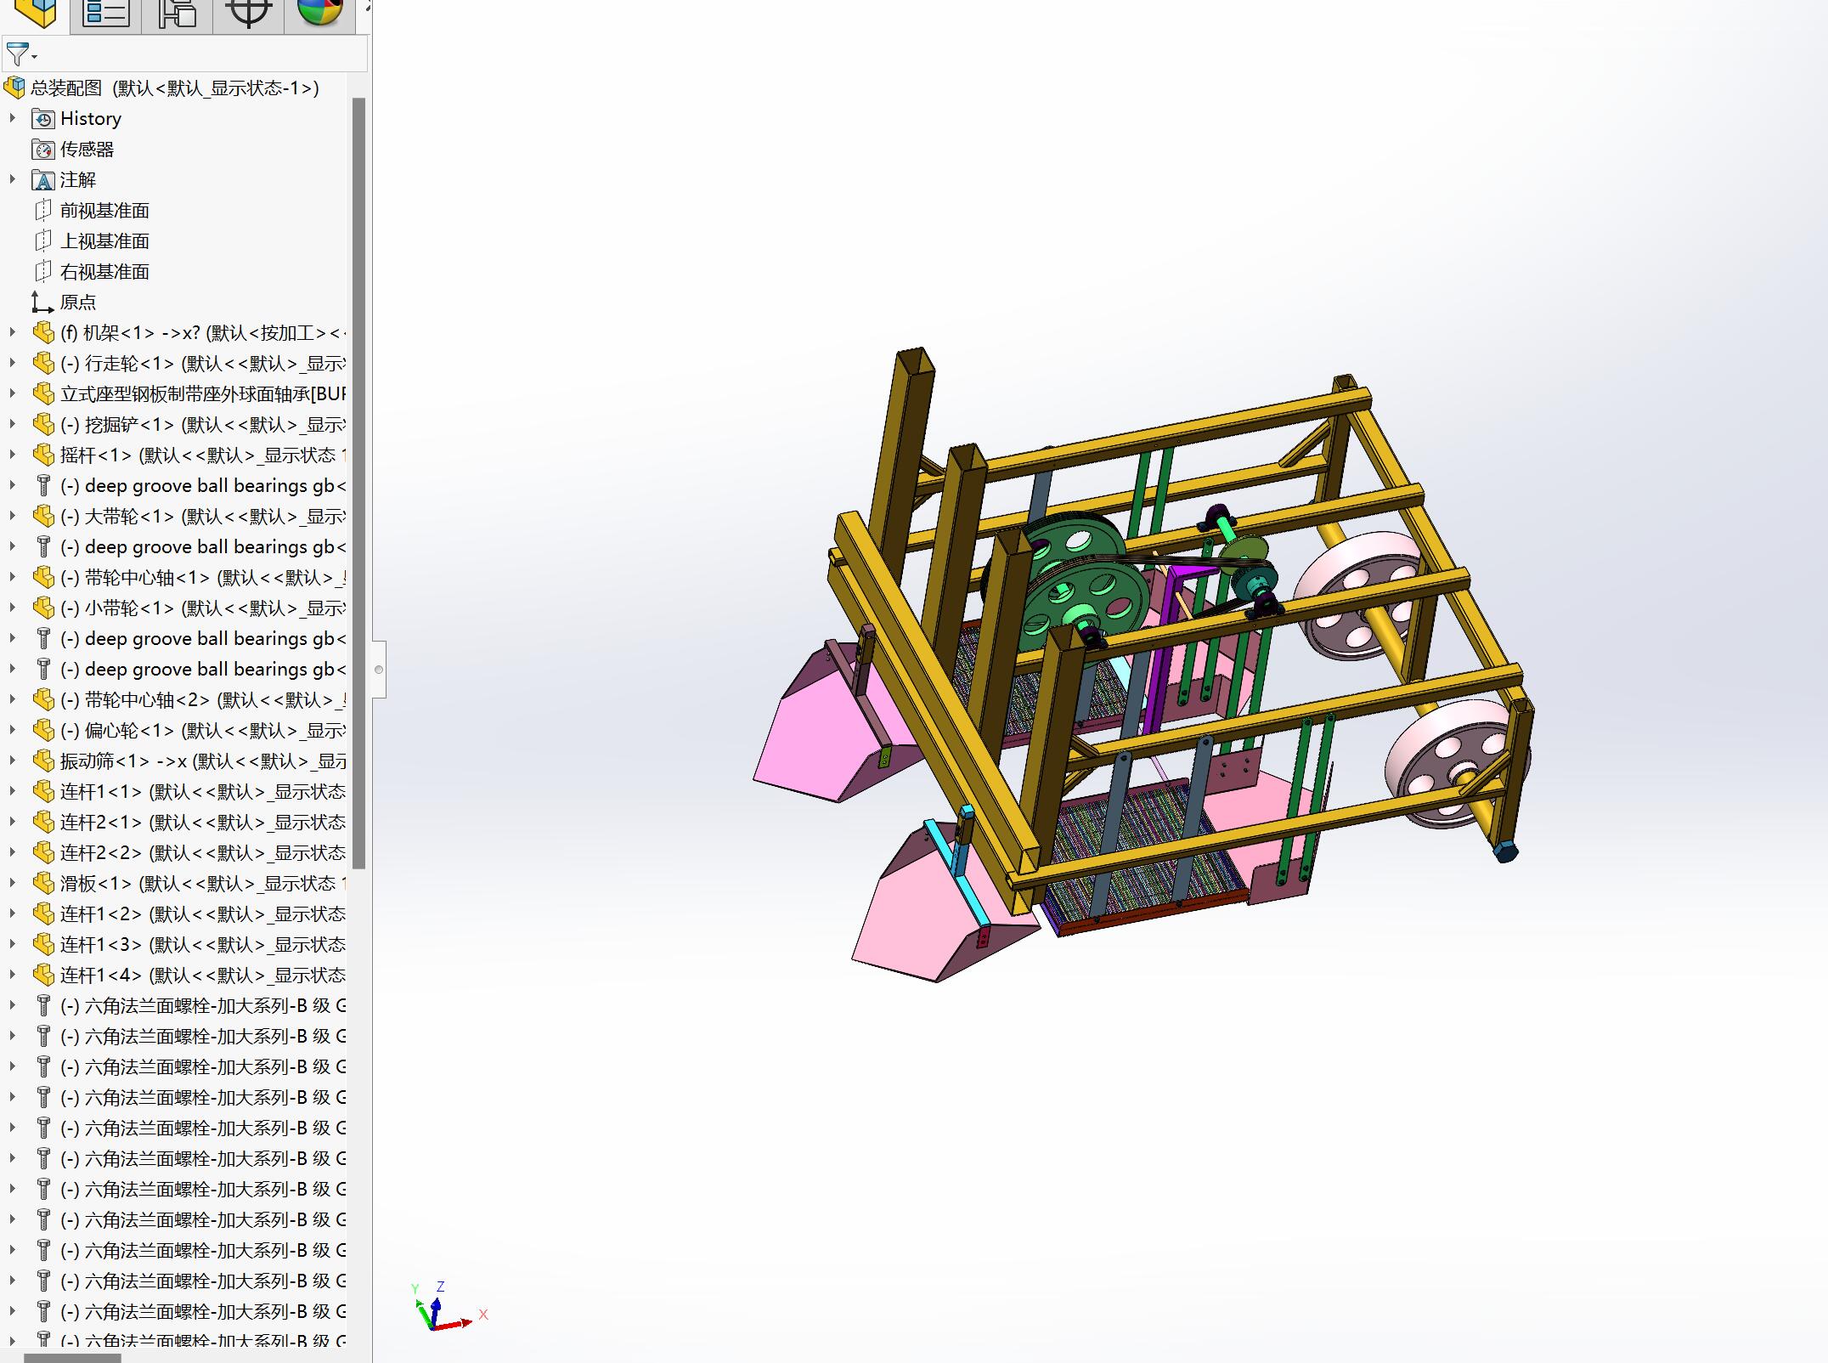Click the 挖掘铲<1> part icon
1828x1363 pixels.
click(42, 425)
